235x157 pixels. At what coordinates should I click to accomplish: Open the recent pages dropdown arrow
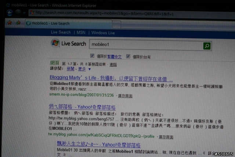coord(24,13)
